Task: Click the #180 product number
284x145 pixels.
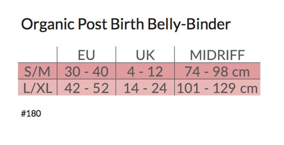Action: (x=31, y=113)
